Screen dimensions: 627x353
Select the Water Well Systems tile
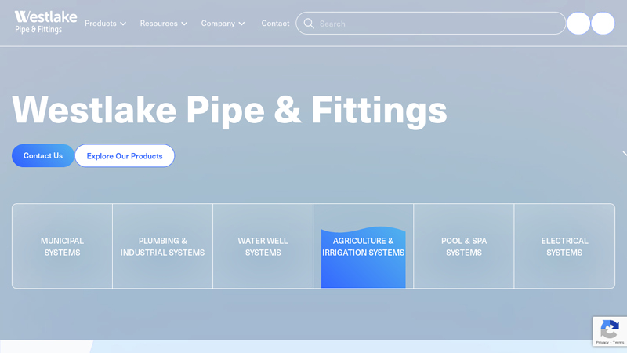click(263, 246)
